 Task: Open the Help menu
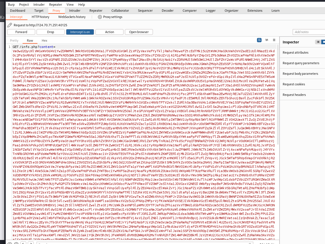point(81,5)
